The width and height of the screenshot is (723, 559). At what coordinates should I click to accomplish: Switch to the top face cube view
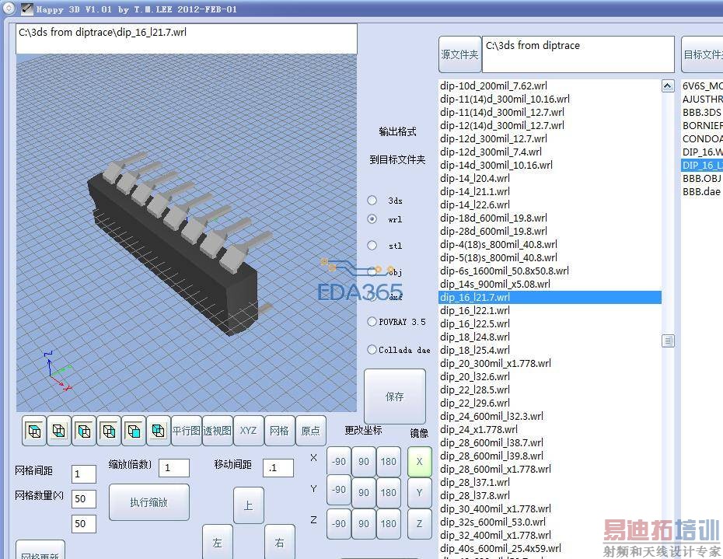pyautogui.click(x=34, y=431)
